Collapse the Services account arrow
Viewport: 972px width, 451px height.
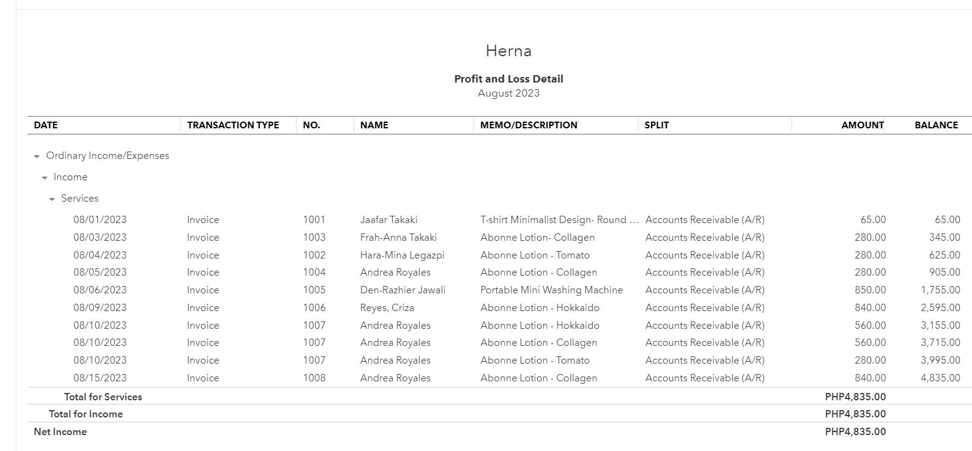[52, 199]
